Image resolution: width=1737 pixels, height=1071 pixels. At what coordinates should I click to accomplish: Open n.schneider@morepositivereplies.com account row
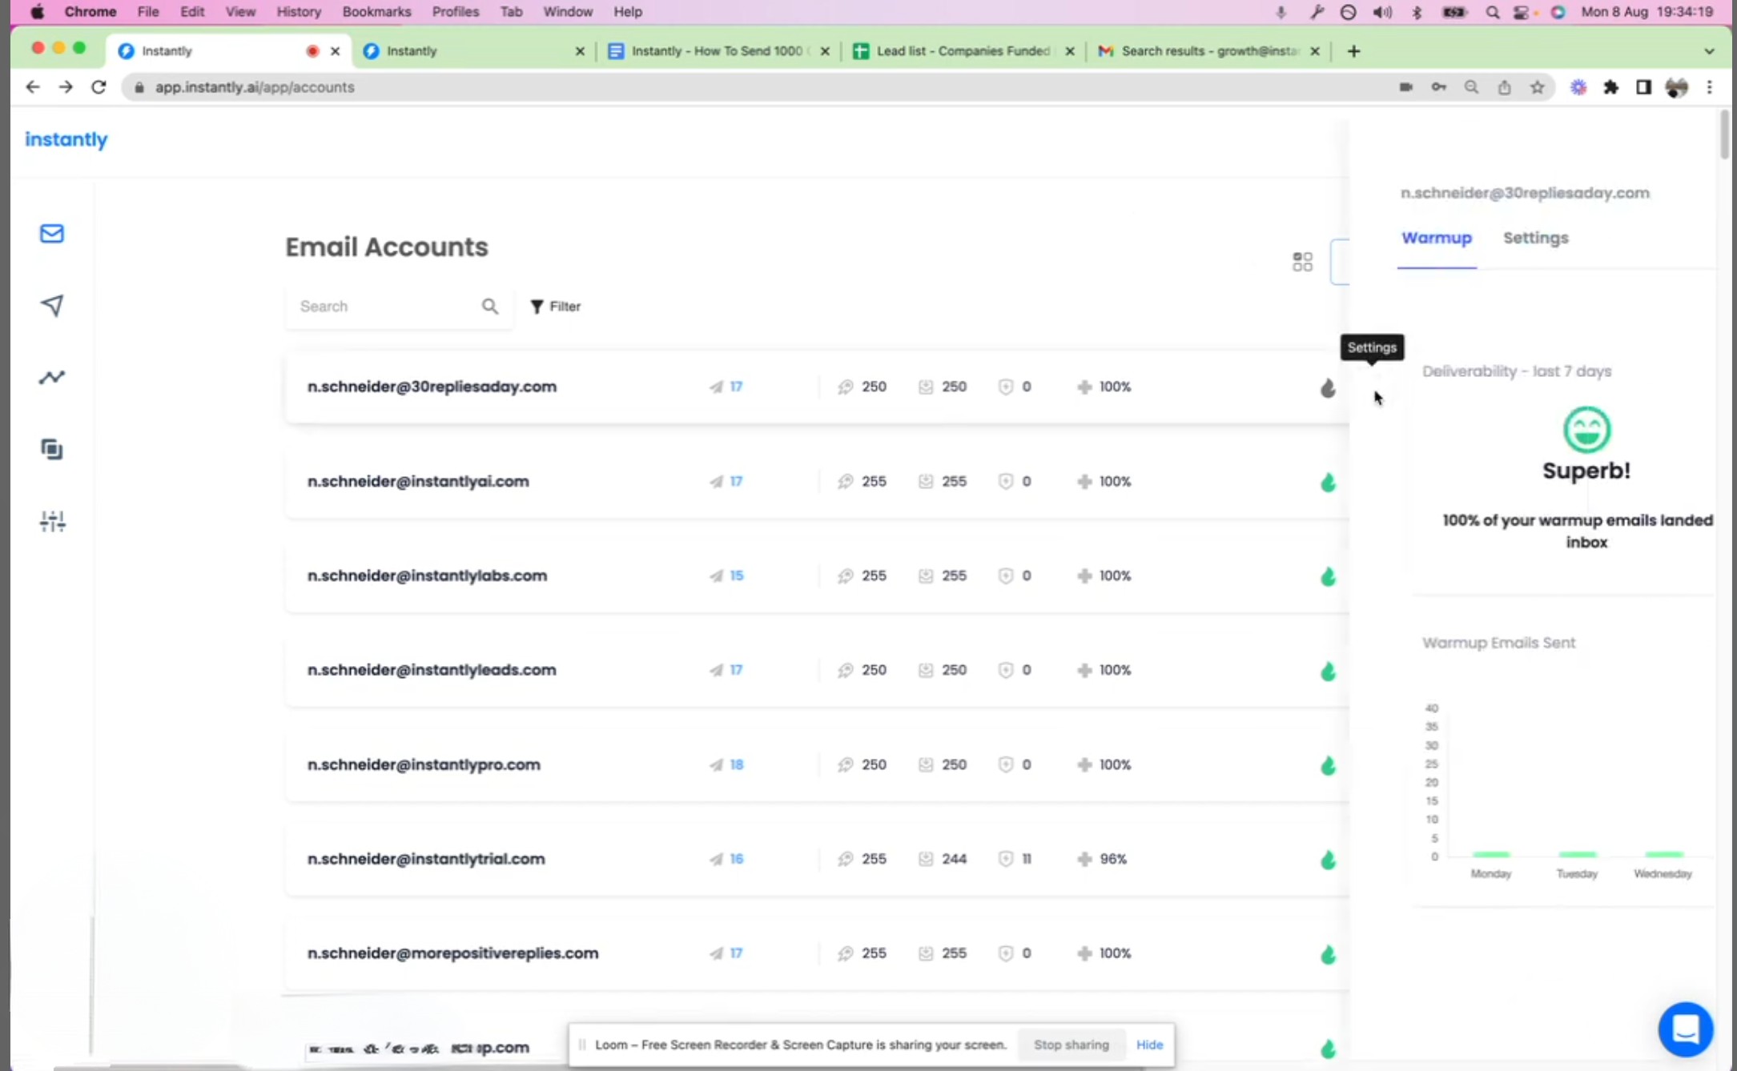[x=817, y=953]
